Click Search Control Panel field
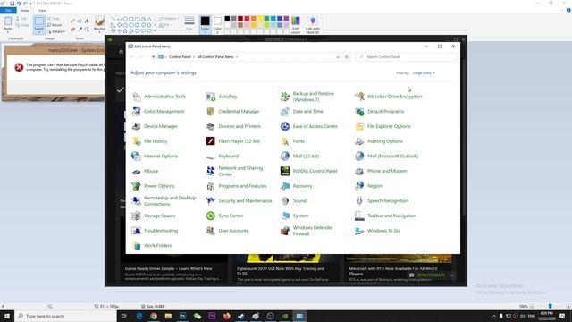 406,57
